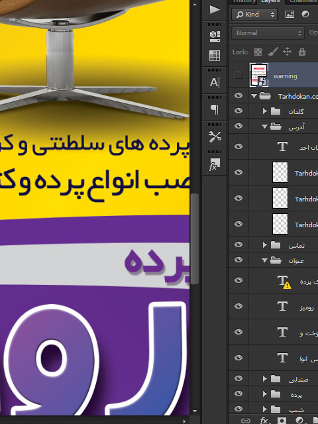This screenshot has height=424, width=318.
Task: Collapse the عنوان group
Action: click(x=265, y=260)
